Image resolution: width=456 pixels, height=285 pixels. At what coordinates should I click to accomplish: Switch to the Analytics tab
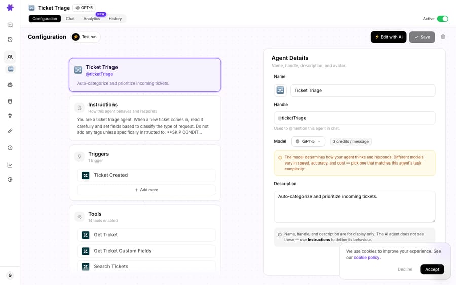[x=92, y=19]
